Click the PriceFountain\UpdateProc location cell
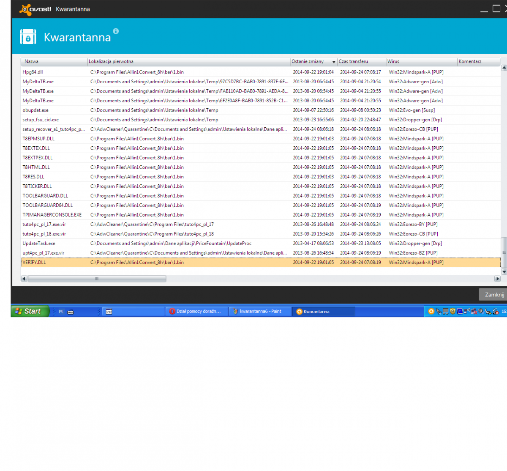The height and width of the screenshot is (471, 507). (171, 244)
